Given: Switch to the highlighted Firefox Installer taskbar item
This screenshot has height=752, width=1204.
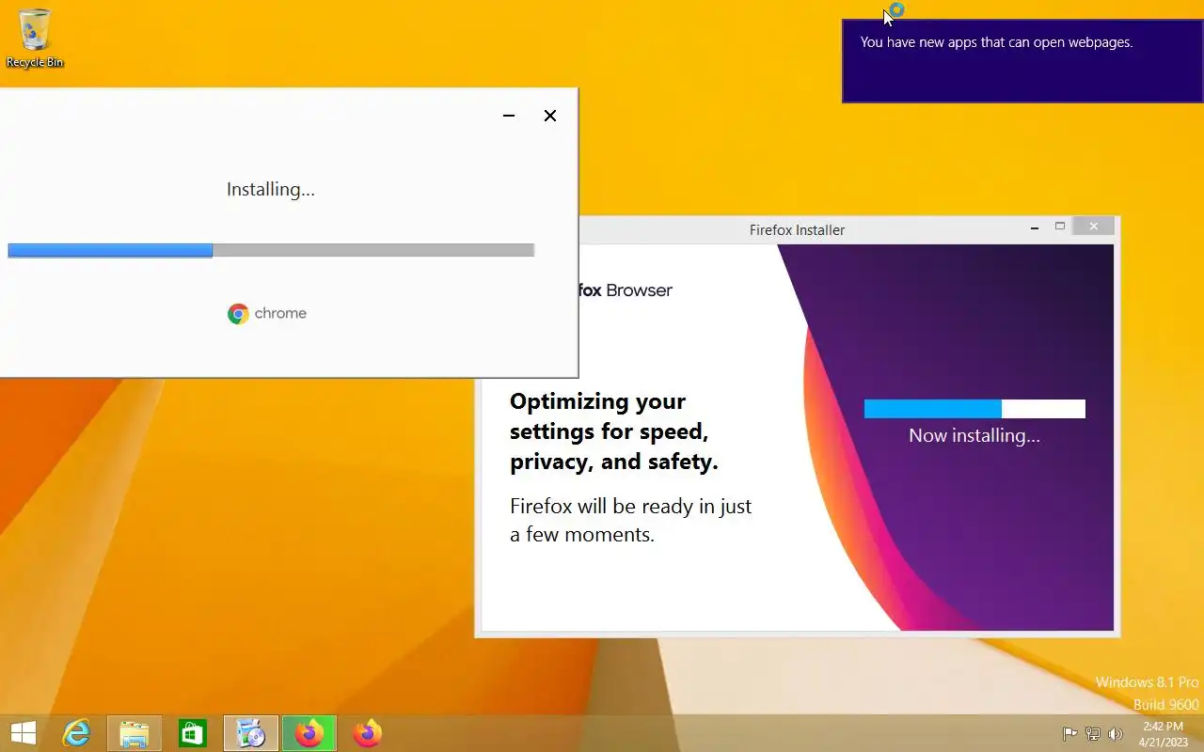Looking at the screenshot, I should pyautogui.click(x=309, y=733).
